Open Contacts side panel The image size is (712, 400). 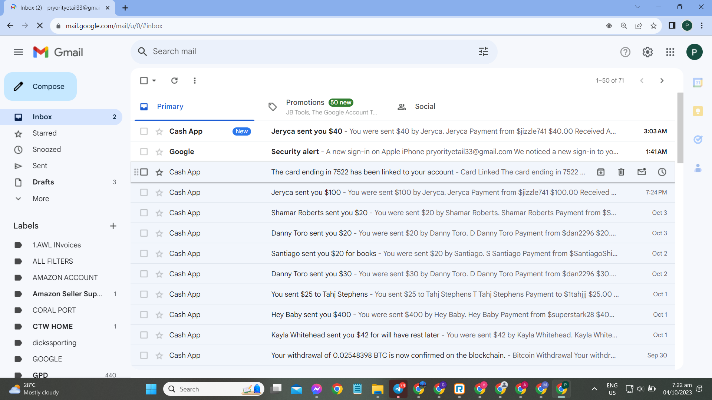coord(698,168)
